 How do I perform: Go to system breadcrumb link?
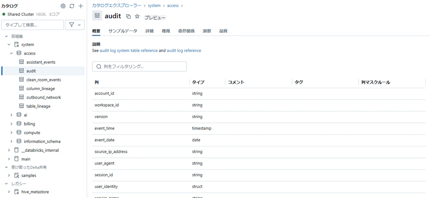tap(154, 6)
